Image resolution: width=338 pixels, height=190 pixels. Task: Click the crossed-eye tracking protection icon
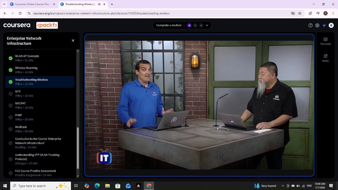tap(293, 13)
